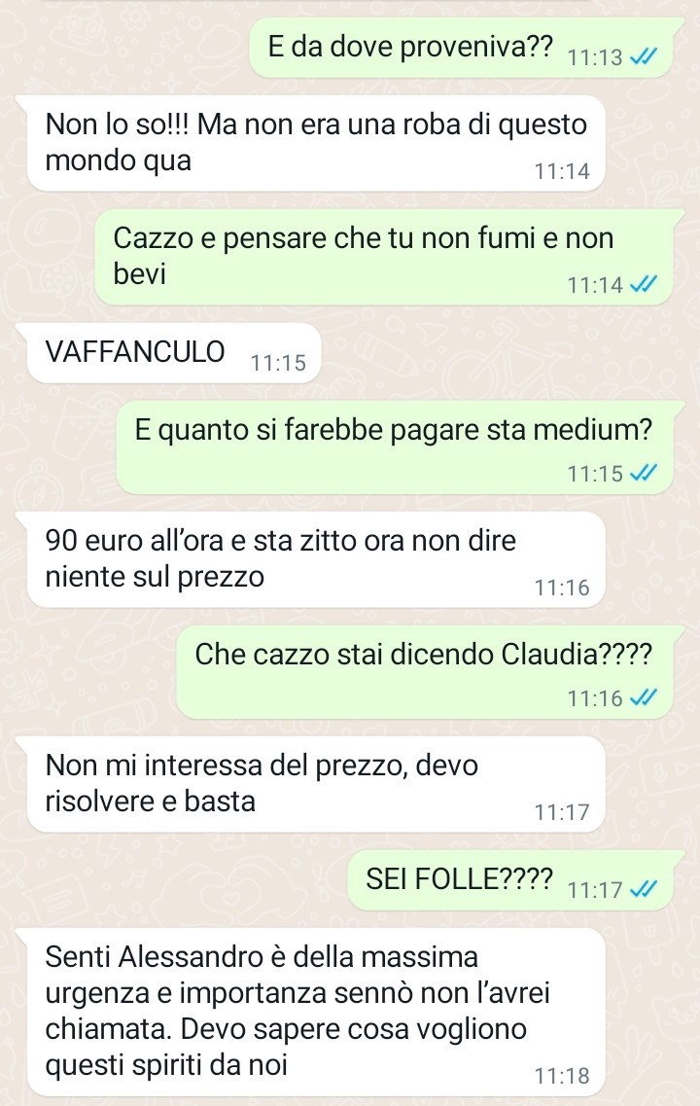The image size is (700, 1106).
Task: Tap 11:17 timestamp on 'risolvere e basta' message
Action: tap(562, 812)
